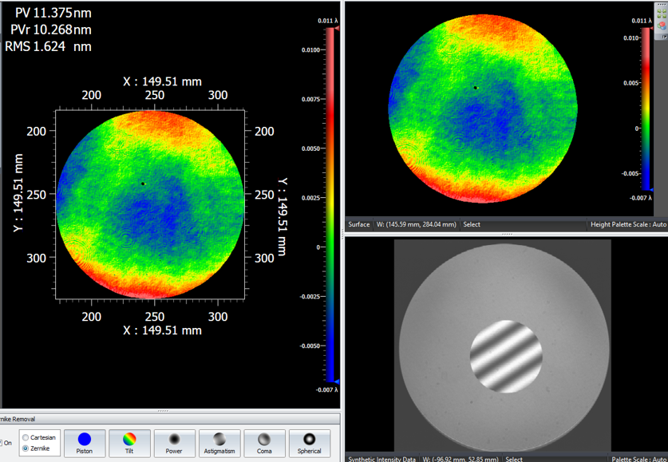Image resolution: width=668 pixels, height=462 pixels.
Task: Open Height Palette Scale Auto option
Action: tap(628, 224)
